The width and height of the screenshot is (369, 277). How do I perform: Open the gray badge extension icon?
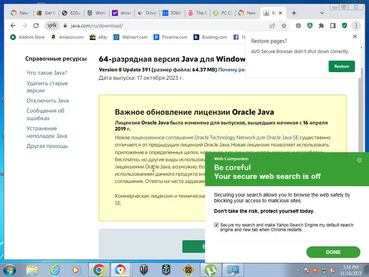[x=298, y=26]
